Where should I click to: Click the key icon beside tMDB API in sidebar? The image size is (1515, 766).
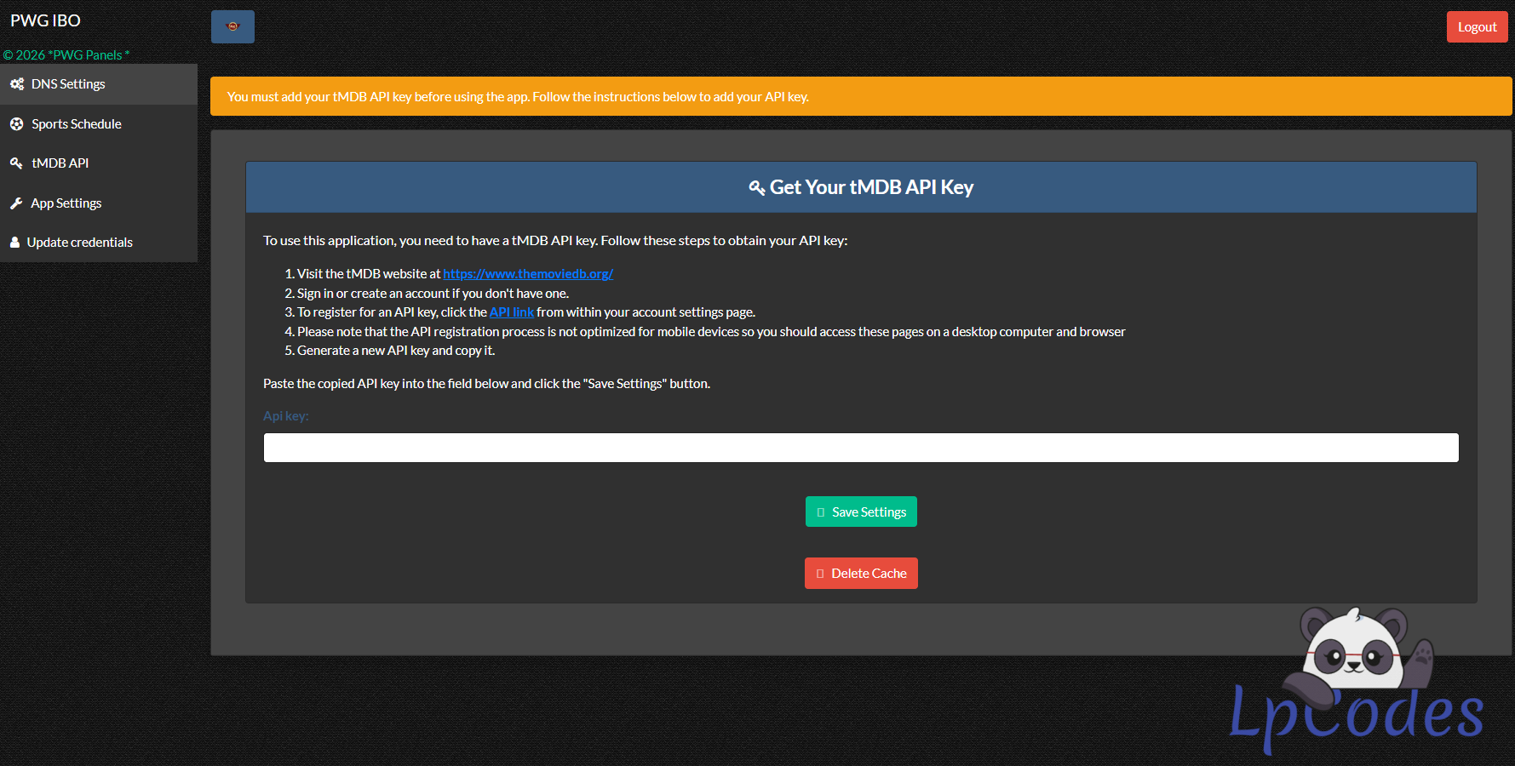pos(16,163)
